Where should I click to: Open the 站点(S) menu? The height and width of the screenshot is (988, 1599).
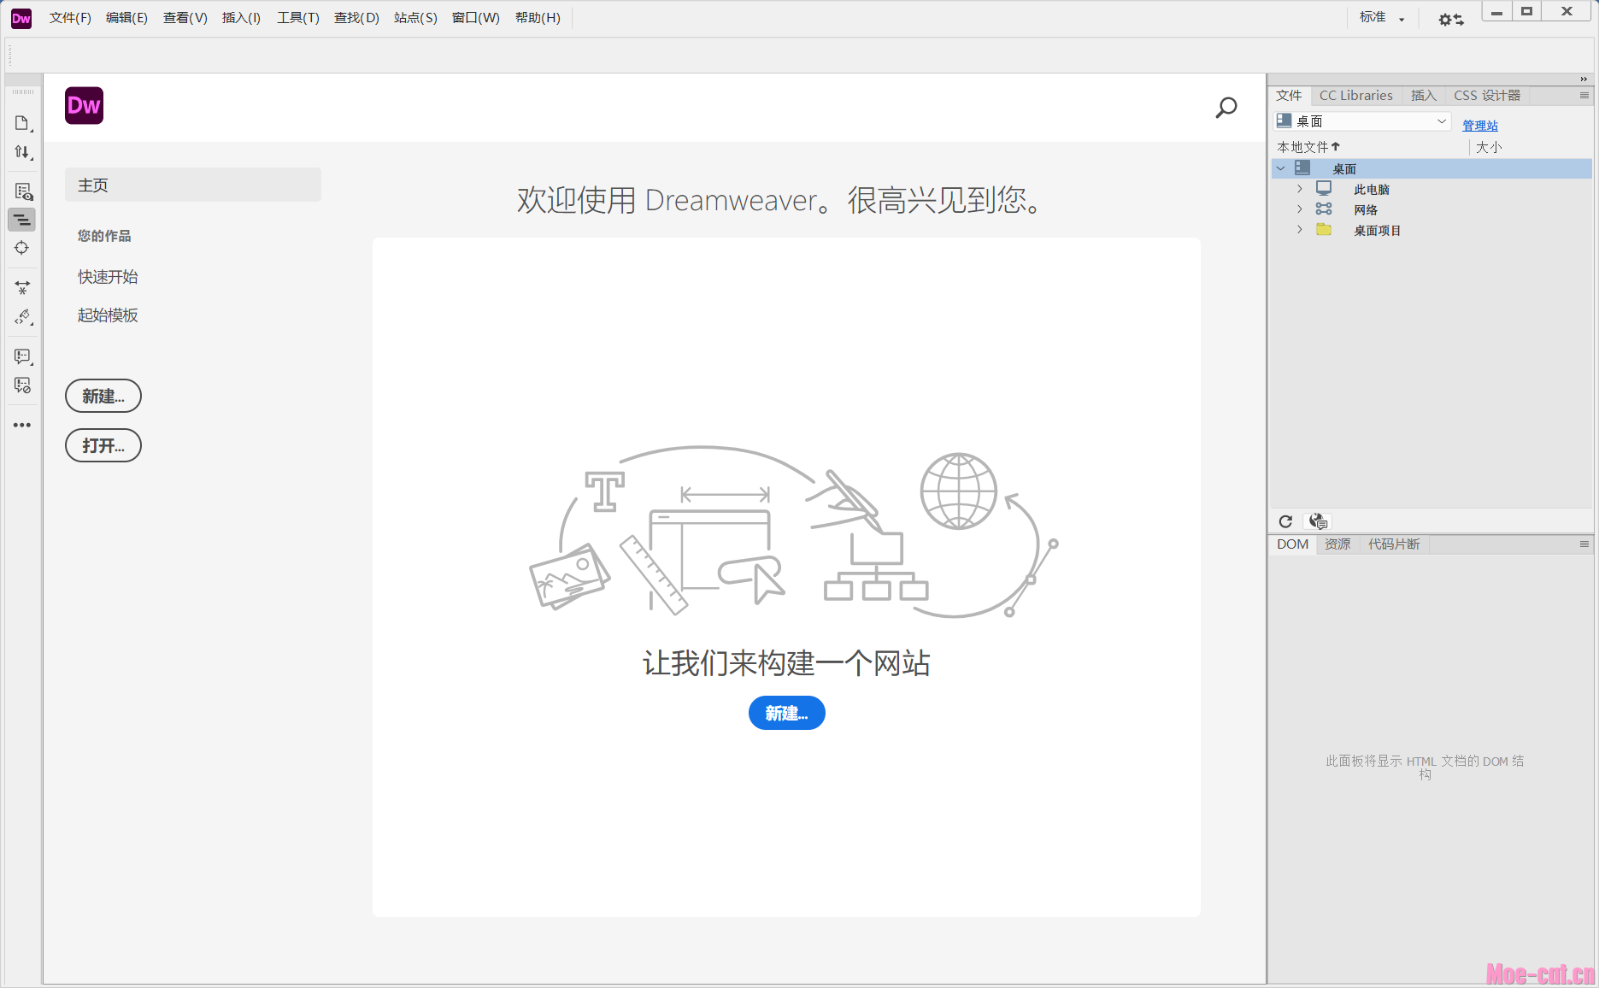point(415,18)
